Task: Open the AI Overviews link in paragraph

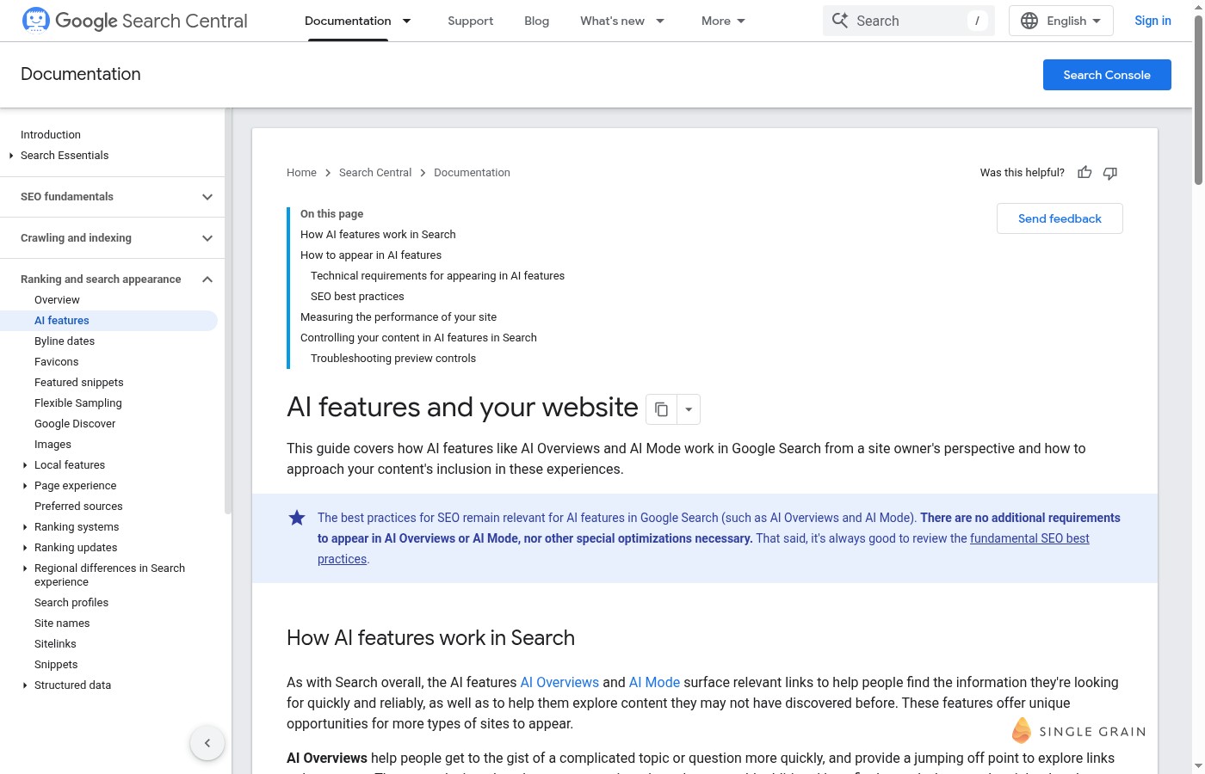Action: (x=559, y=682)
